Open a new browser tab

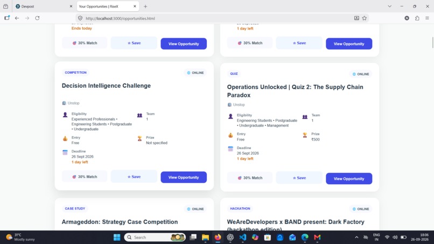click(x=145, y=6)
